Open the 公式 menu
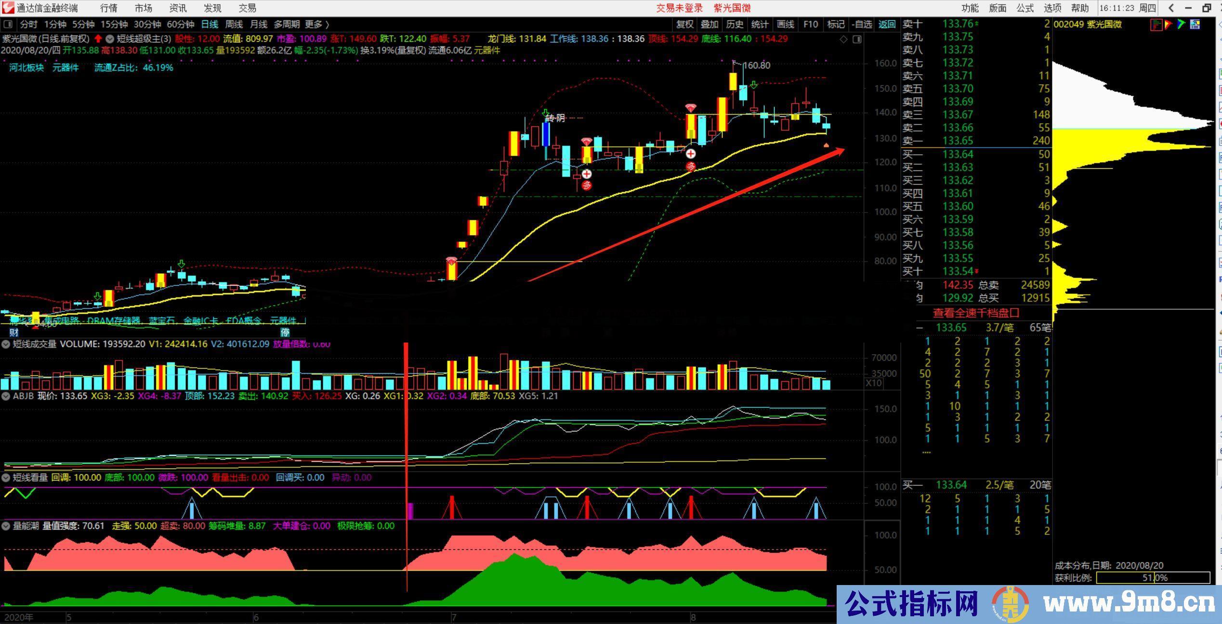 tap(1025, 8)
